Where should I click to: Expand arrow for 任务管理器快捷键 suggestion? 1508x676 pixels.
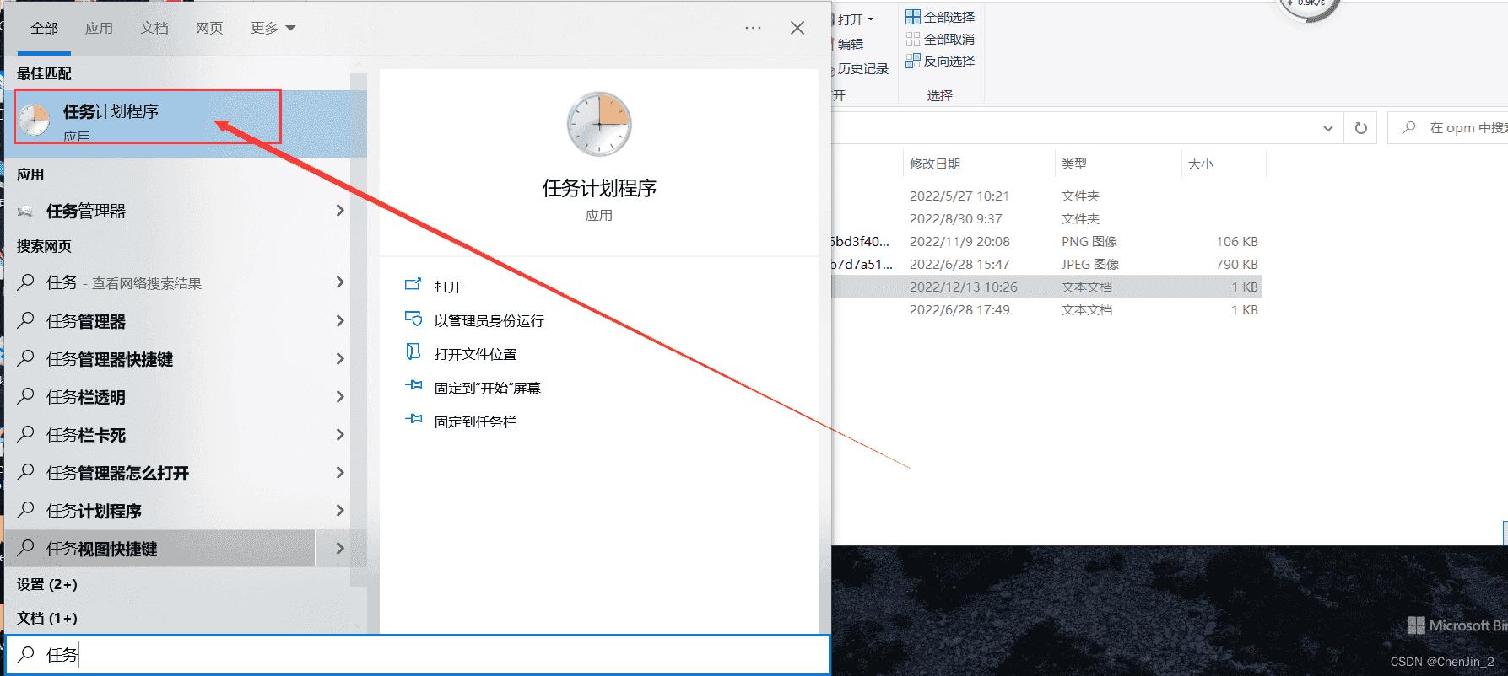[x=340, y=358]
